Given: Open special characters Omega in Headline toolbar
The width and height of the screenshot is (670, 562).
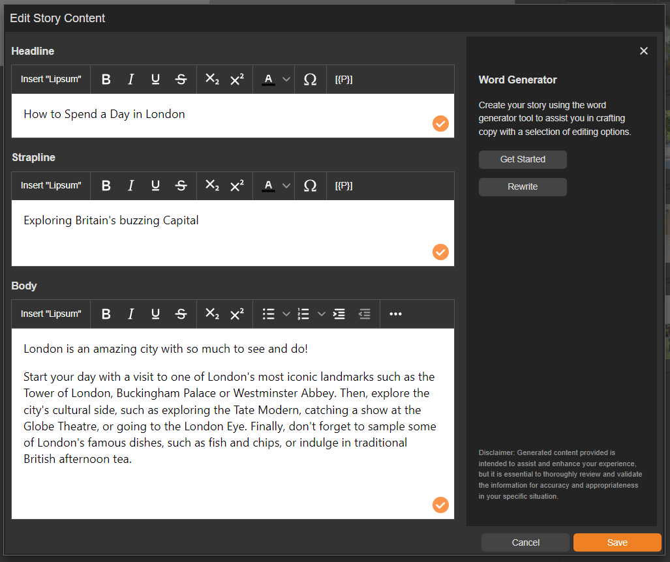Looking at the screenshot, I should pyautogui.click(x=311, y=80).
